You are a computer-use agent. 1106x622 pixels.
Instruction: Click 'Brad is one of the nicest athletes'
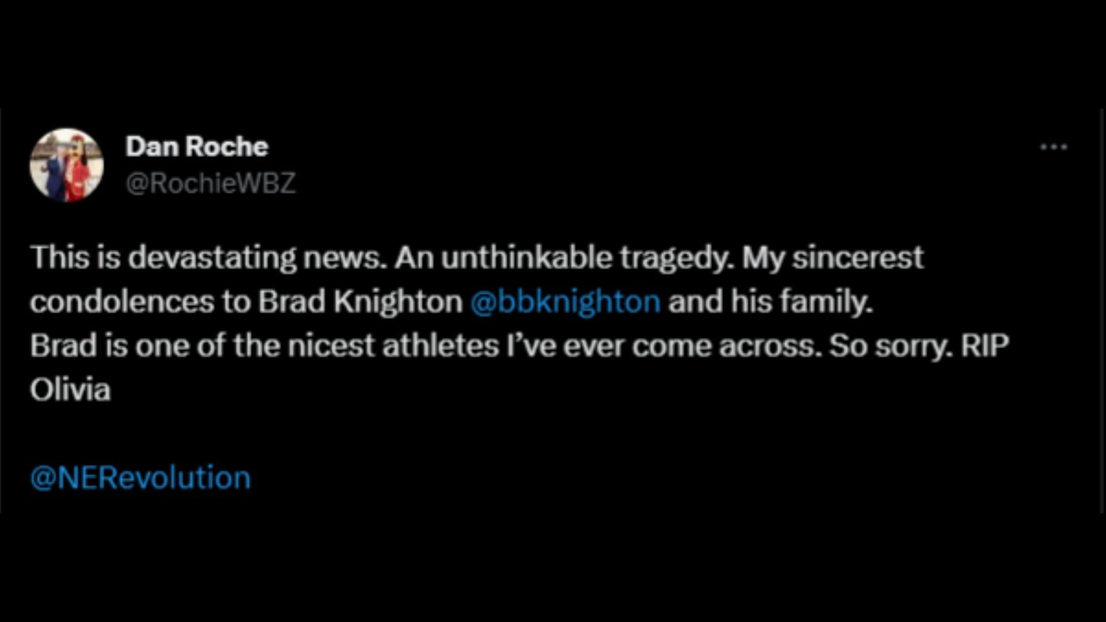click(x=264, y=346)
